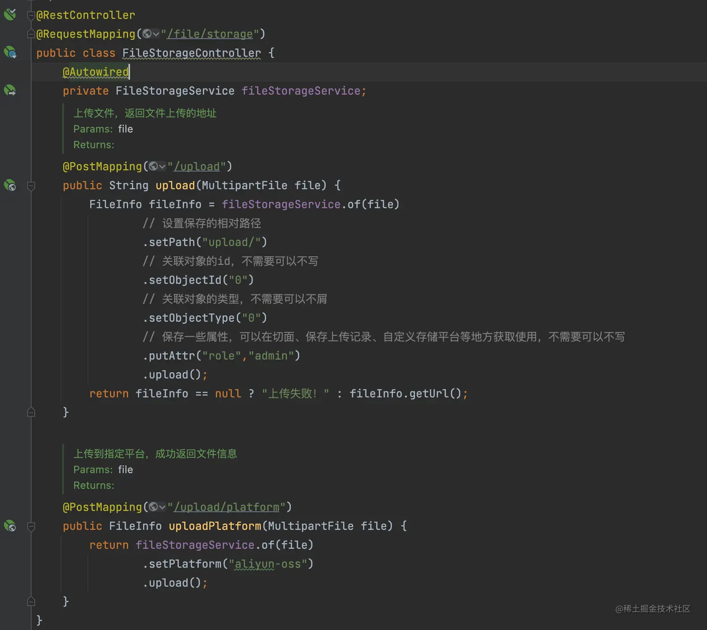Click the setPlatform method call
Viewport: 707px width, 630px height.
186,564
